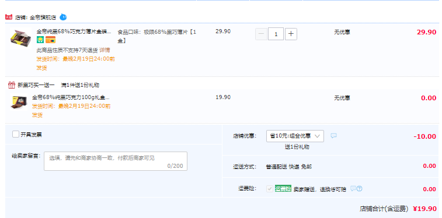Image resolution: width=442 pixels, height=218 pixels.
Task: Click the question mark help icon for 运费险
Action: pos(360,188)
